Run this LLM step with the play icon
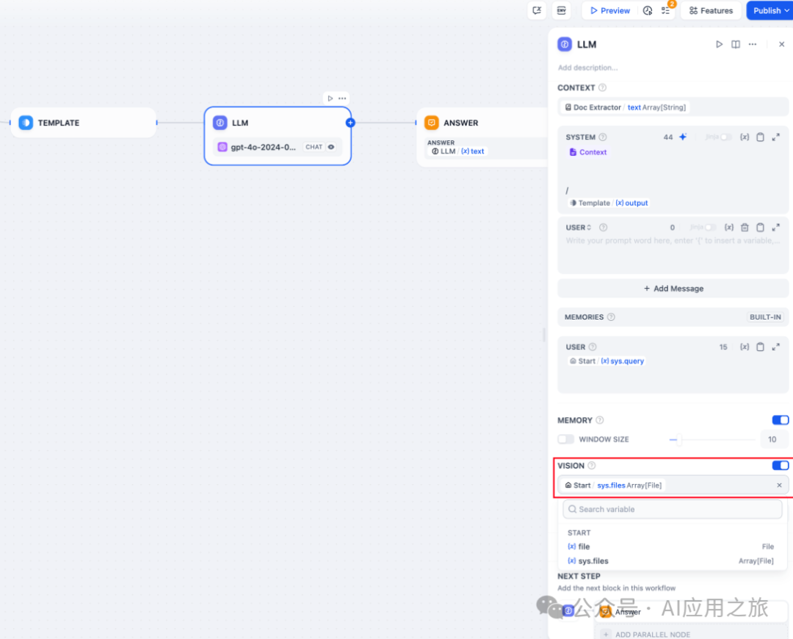 click(719, 45)
